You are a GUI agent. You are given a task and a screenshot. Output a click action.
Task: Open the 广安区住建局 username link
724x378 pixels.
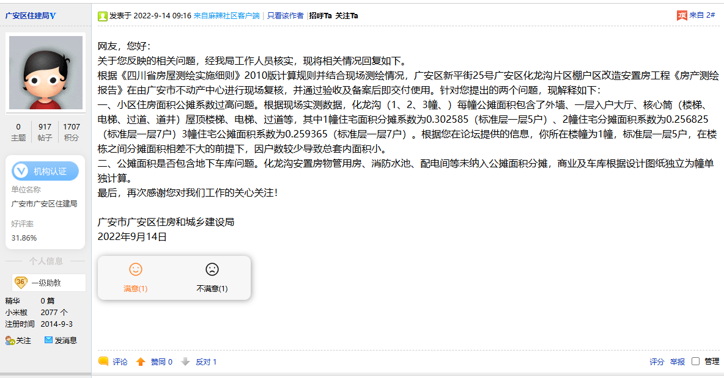pos(30,15)
